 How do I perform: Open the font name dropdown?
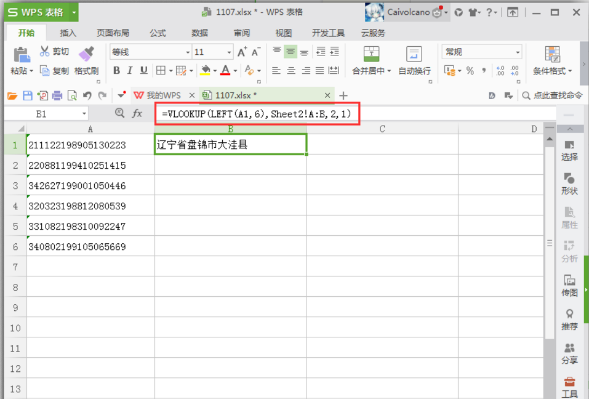click(188, 52)
